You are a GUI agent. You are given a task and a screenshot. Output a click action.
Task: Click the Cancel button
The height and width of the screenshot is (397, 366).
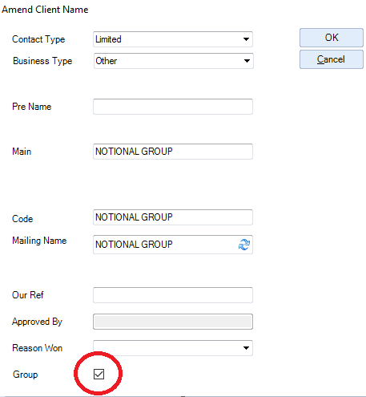pyautogui.click(x=332, y=59)
